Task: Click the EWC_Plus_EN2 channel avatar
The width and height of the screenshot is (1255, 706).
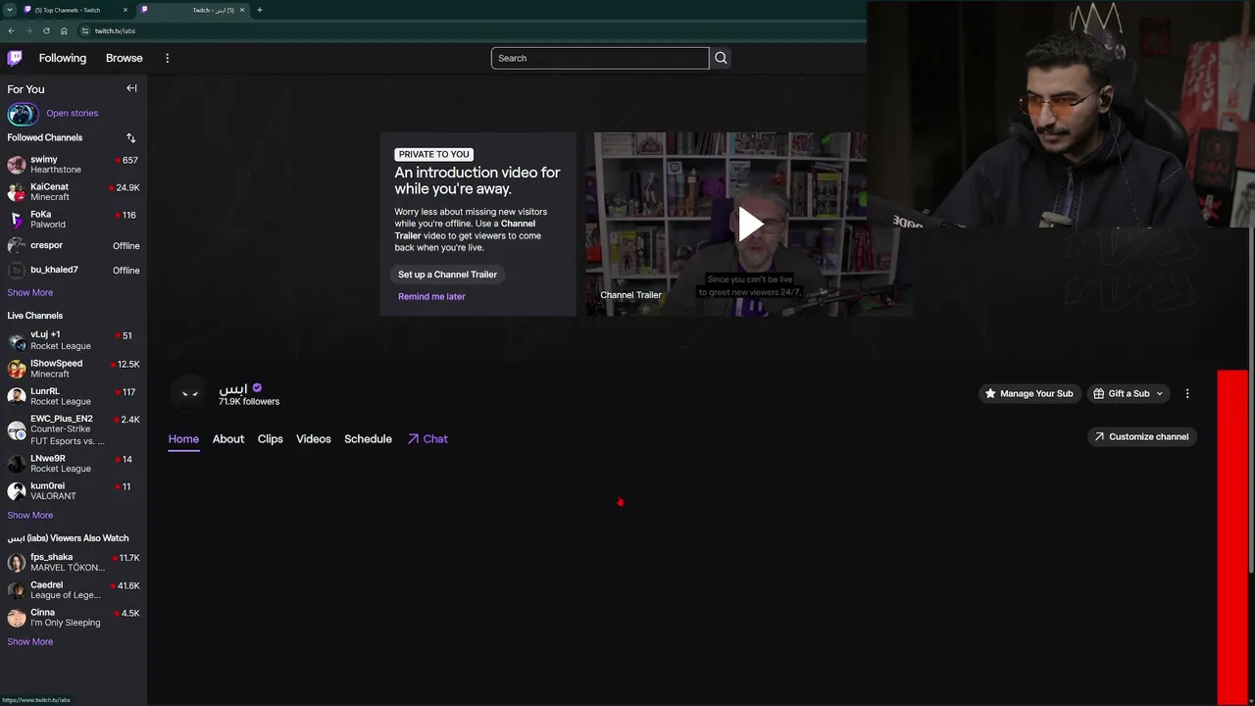Action: click(17, 429)
